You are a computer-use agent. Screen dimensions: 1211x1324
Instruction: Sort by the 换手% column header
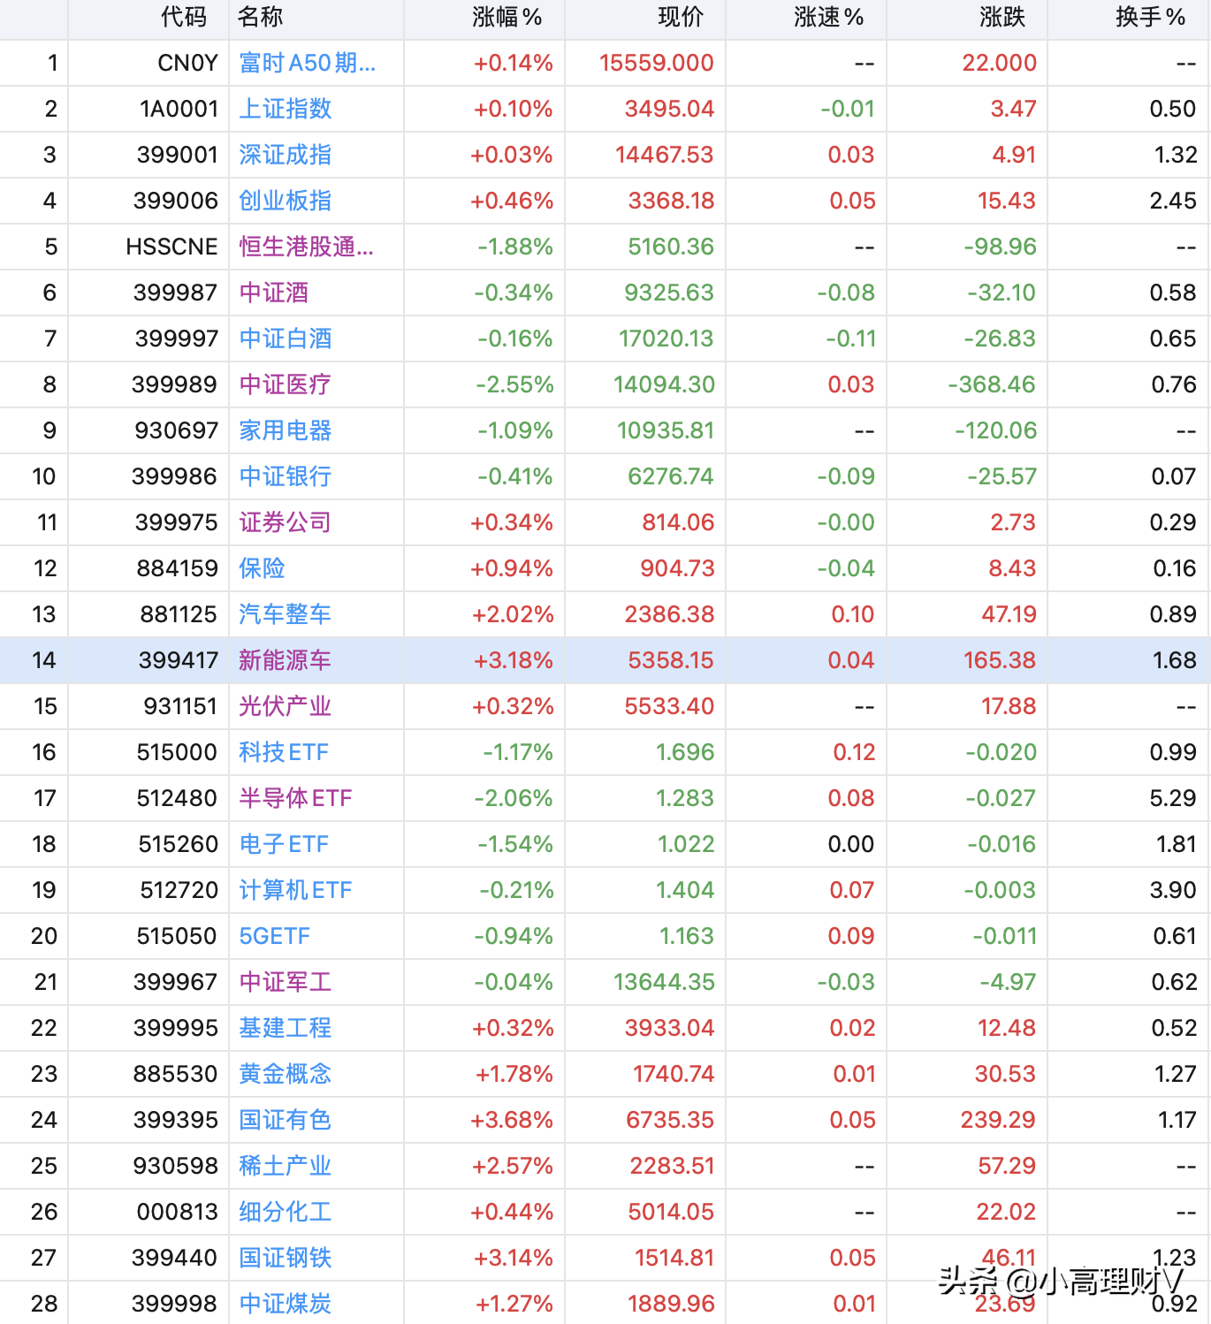(x=1150, y=17)
